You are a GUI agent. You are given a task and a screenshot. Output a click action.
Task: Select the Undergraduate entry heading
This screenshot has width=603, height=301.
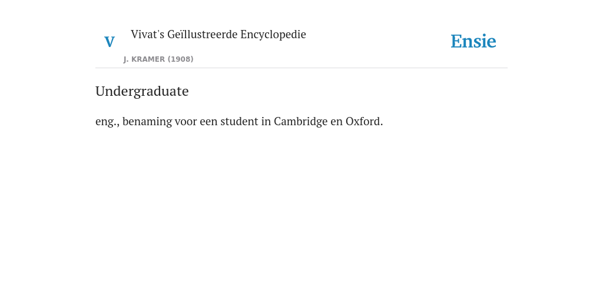(142, 91)
